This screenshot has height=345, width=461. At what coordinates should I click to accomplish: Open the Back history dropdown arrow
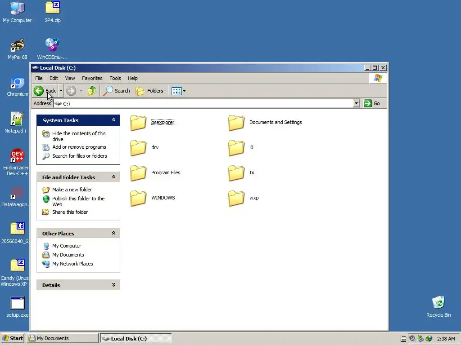61,91
